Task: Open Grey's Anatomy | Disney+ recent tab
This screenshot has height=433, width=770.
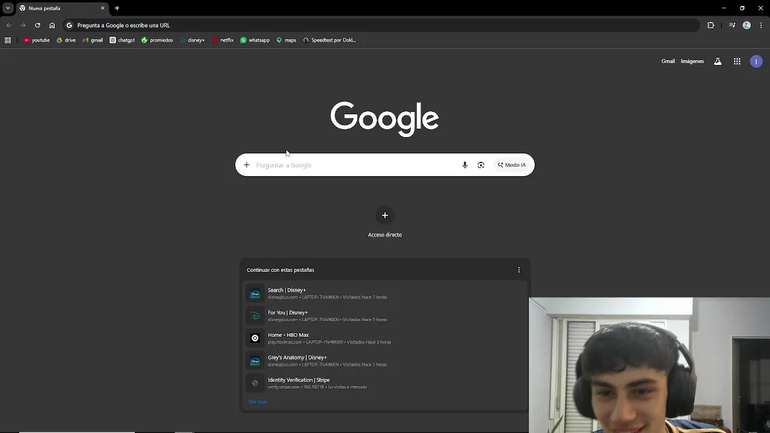Action: [385, 360]
